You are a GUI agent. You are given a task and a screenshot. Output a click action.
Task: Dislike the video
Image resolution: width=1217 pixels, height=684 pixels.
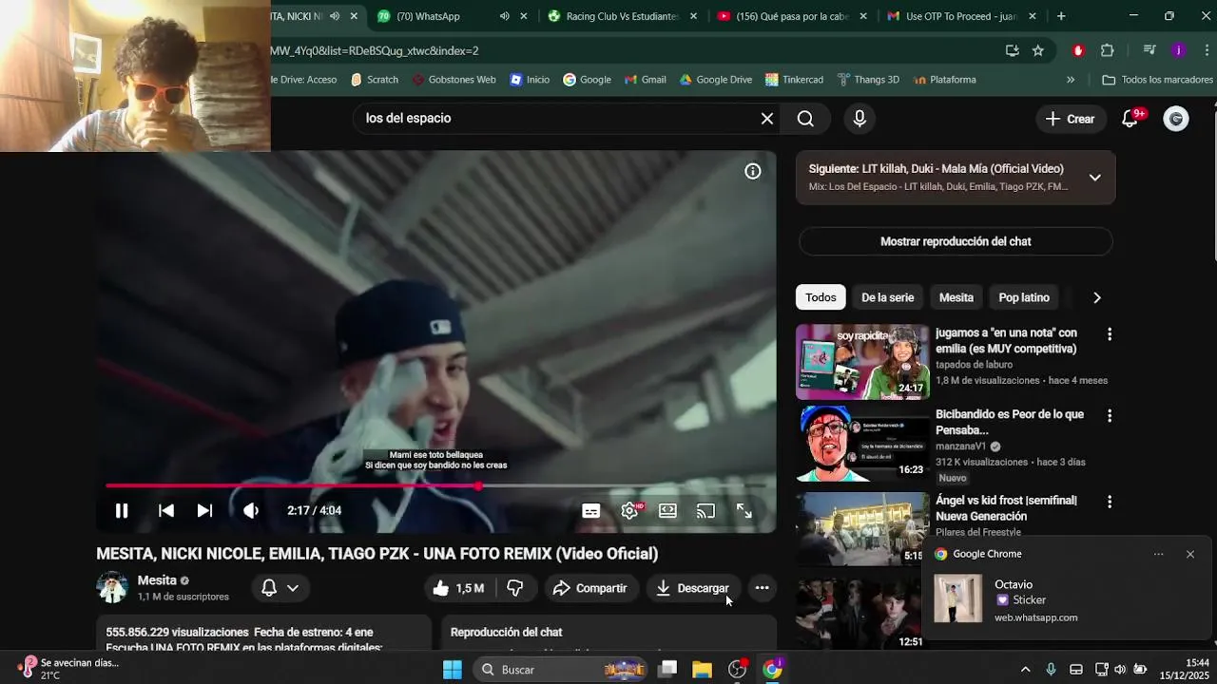[515, 588]
